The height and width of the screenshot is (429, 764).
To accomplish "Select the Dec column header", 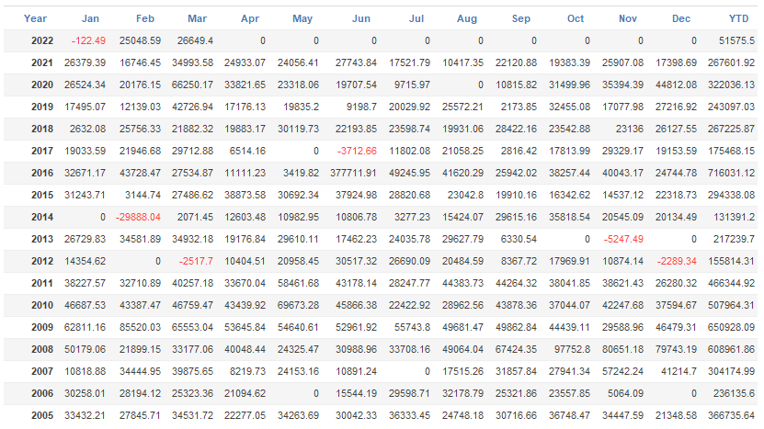I will click(681, 18).
